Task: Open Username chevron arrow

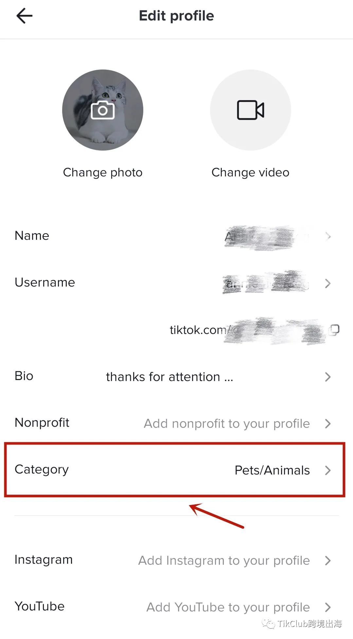Action: (x=328, y=283)
